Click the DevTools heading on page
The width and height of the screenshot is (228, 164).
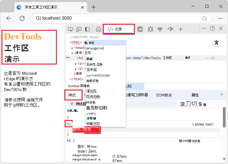[23, 36]
